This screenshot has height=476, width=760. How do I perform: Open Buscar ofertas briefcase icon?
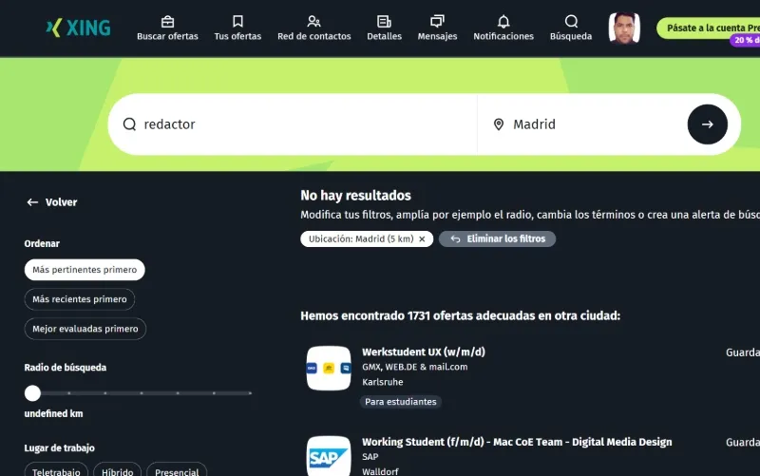(167, 22)
